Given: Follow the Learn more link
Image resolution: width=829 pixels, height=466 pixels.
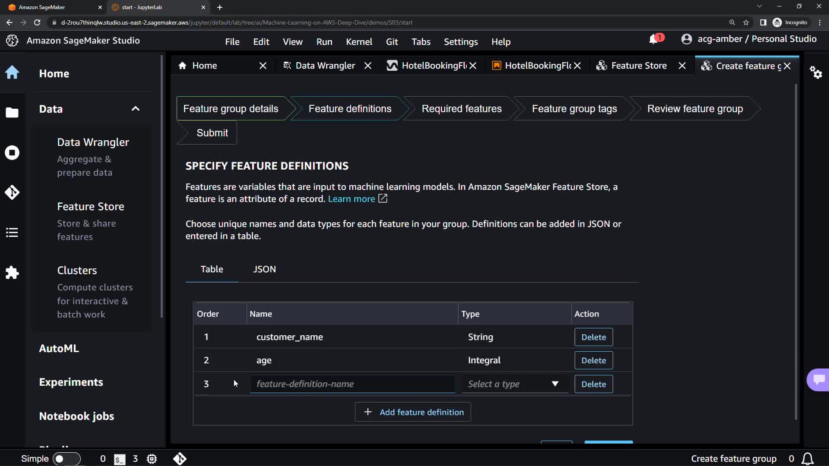Looking at the screenshot, I should (x=351, y=199).
